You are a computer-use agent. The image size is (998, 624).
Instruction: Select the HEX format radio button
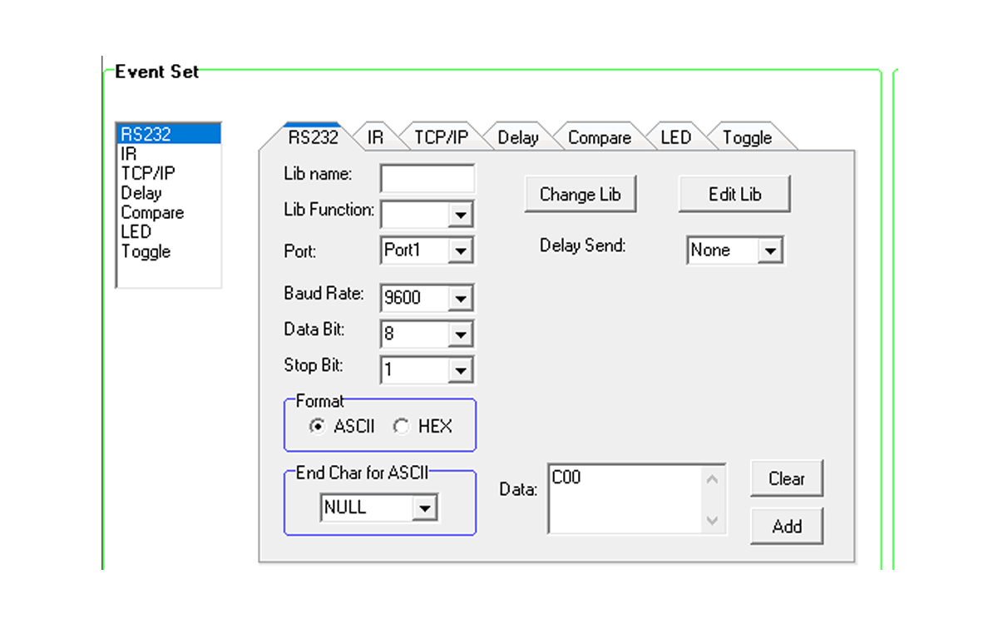[402, 427]
